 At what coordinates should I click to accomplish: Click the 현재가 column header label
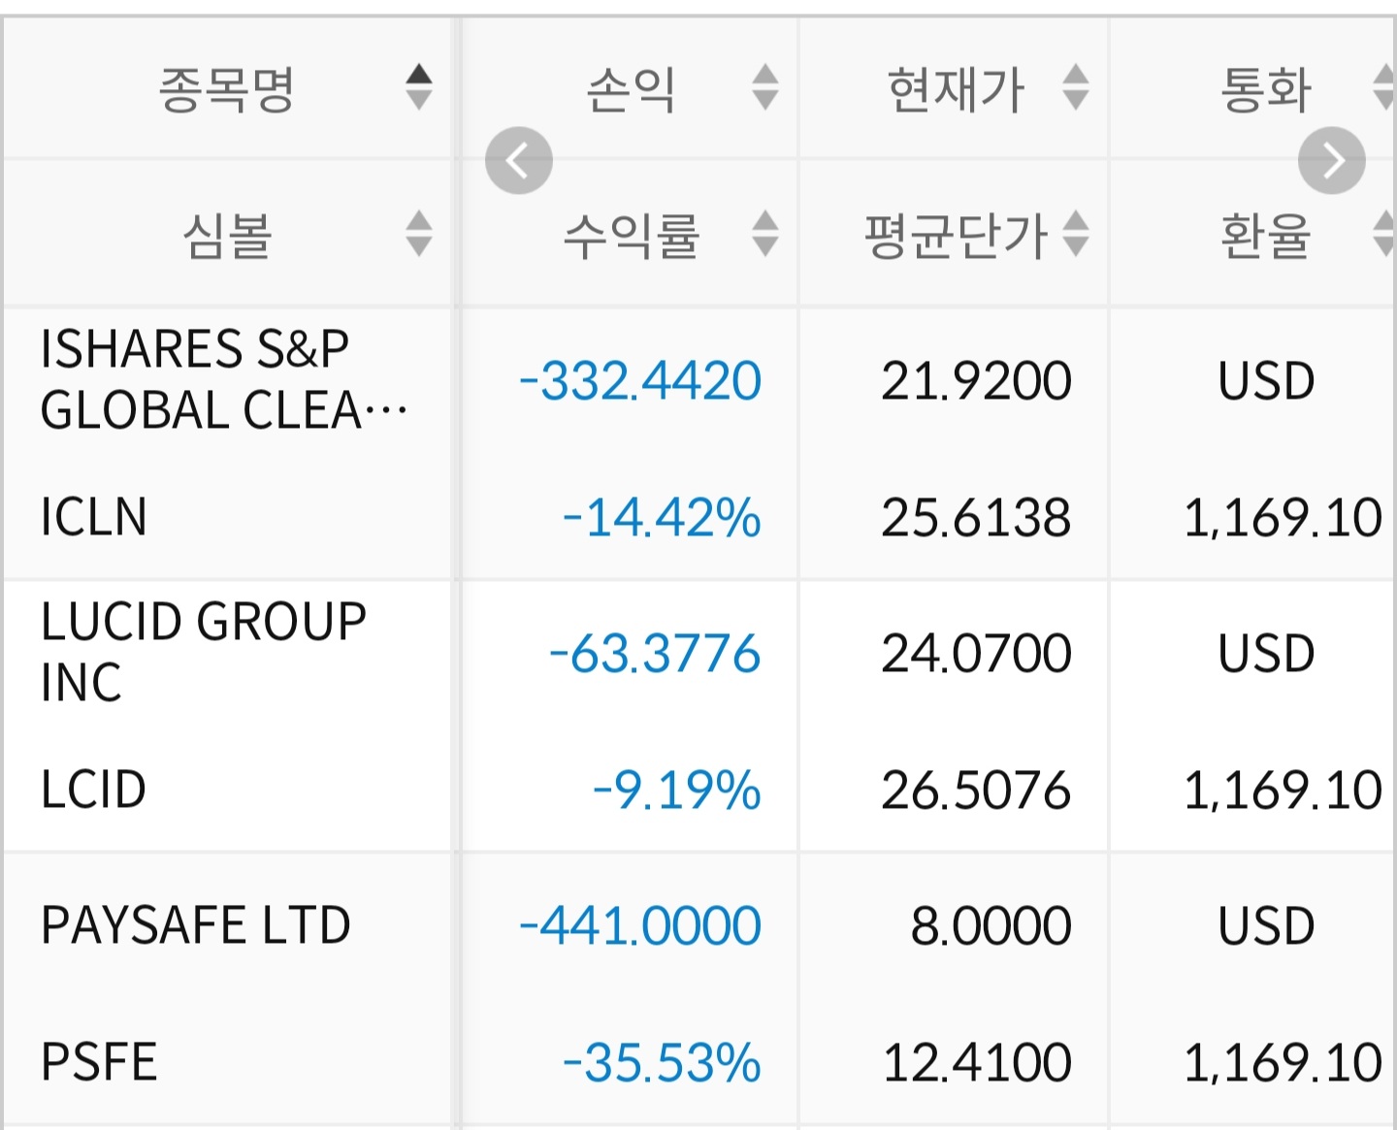[x=956, y=89]
